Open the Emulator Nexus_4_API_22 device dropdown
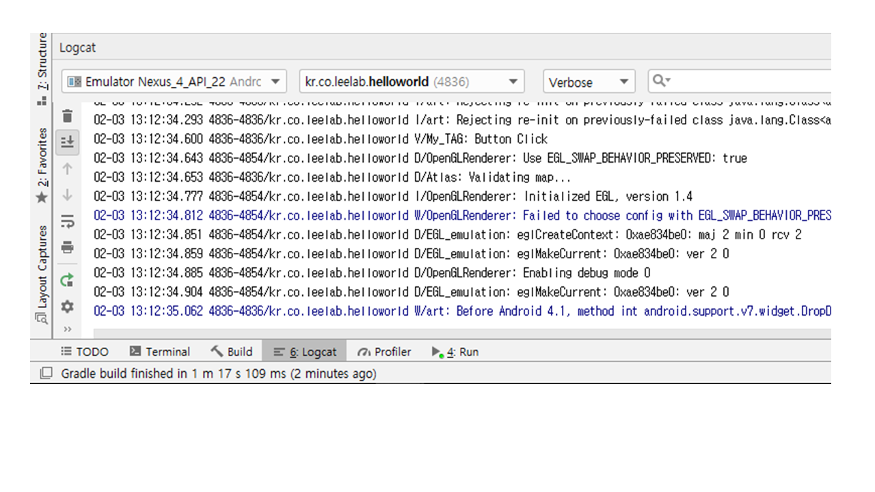Viewport: 875px width, 492px height. (174, 82)
